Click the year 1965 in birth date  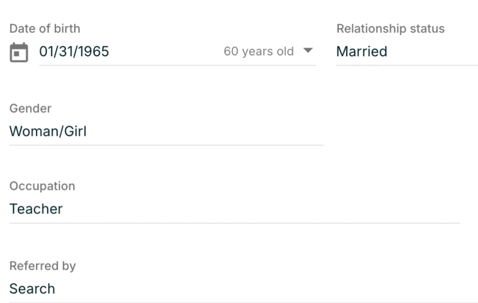(94, 52)
